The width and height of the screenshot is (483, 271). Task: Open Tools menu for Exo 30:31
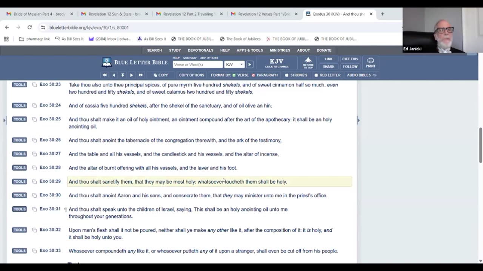click(19, 209)
